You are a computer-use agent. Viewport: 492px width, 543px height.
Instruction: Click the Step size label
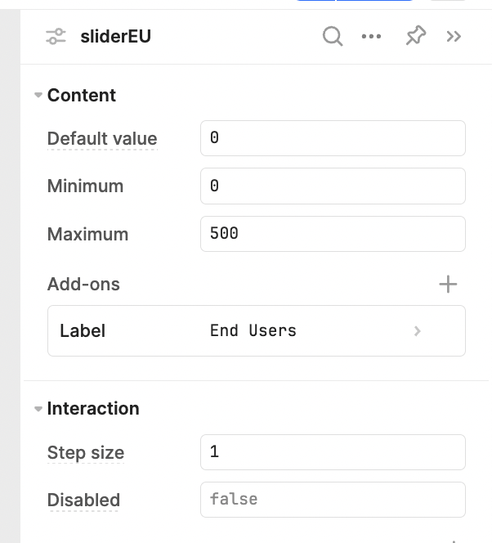click(86, 452)
